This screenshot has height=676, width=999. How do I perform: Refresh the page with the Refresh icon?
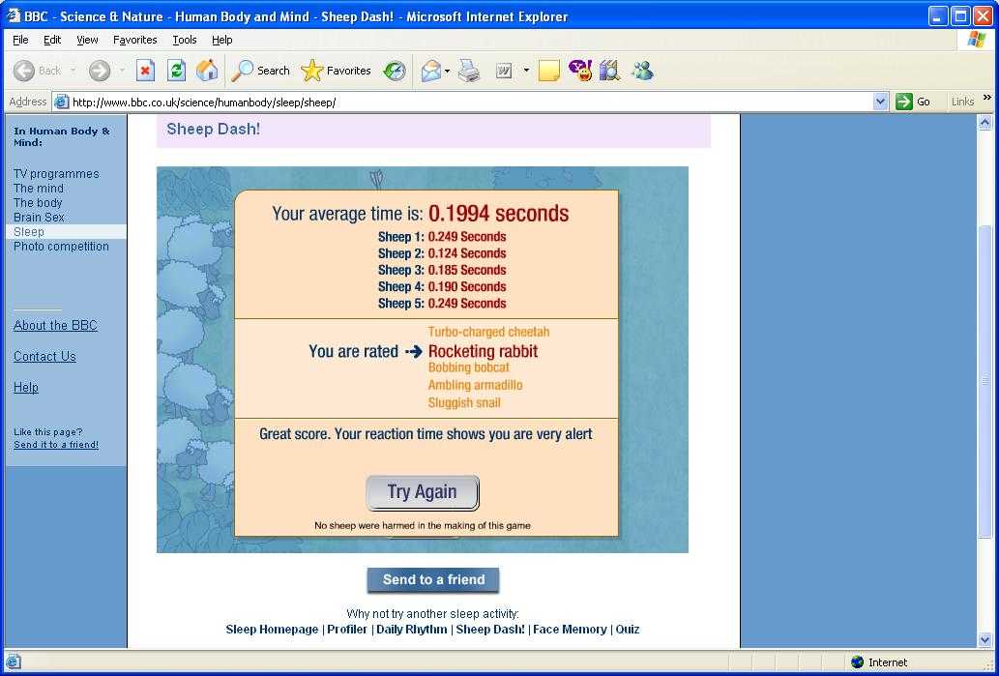(176, 71)
